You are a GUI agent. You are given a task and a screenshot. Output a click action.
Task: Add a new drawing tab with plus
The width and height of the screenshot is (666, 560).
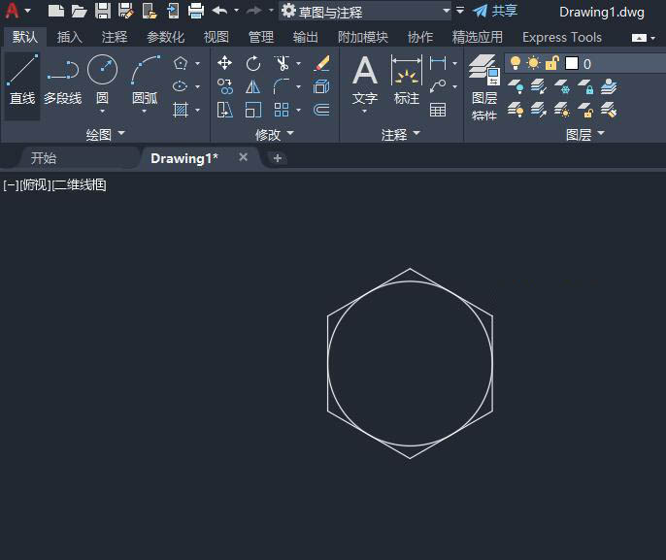coord(278,158)
